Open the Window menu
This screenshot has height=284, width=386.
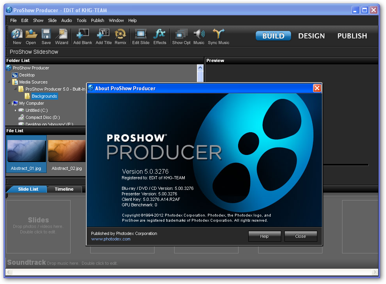116,20
